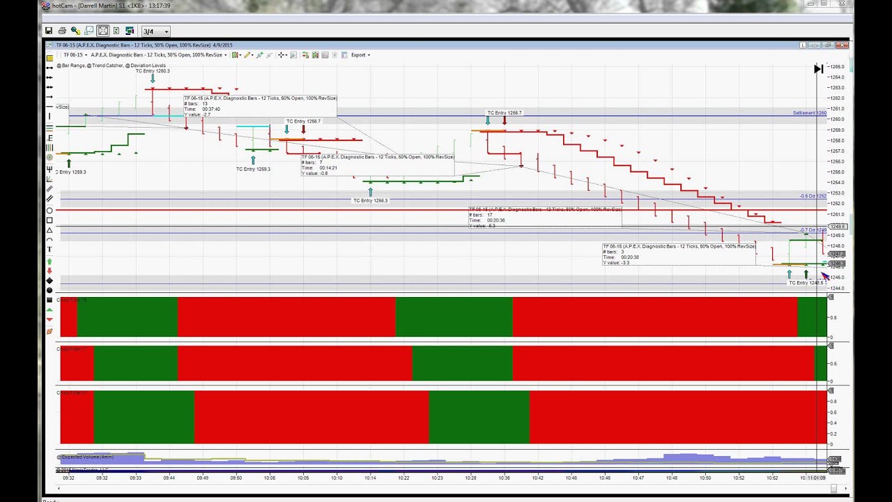Select the arrow line drawing tool
The height and width of the screenshot is (502, 892).
(49, 96)
